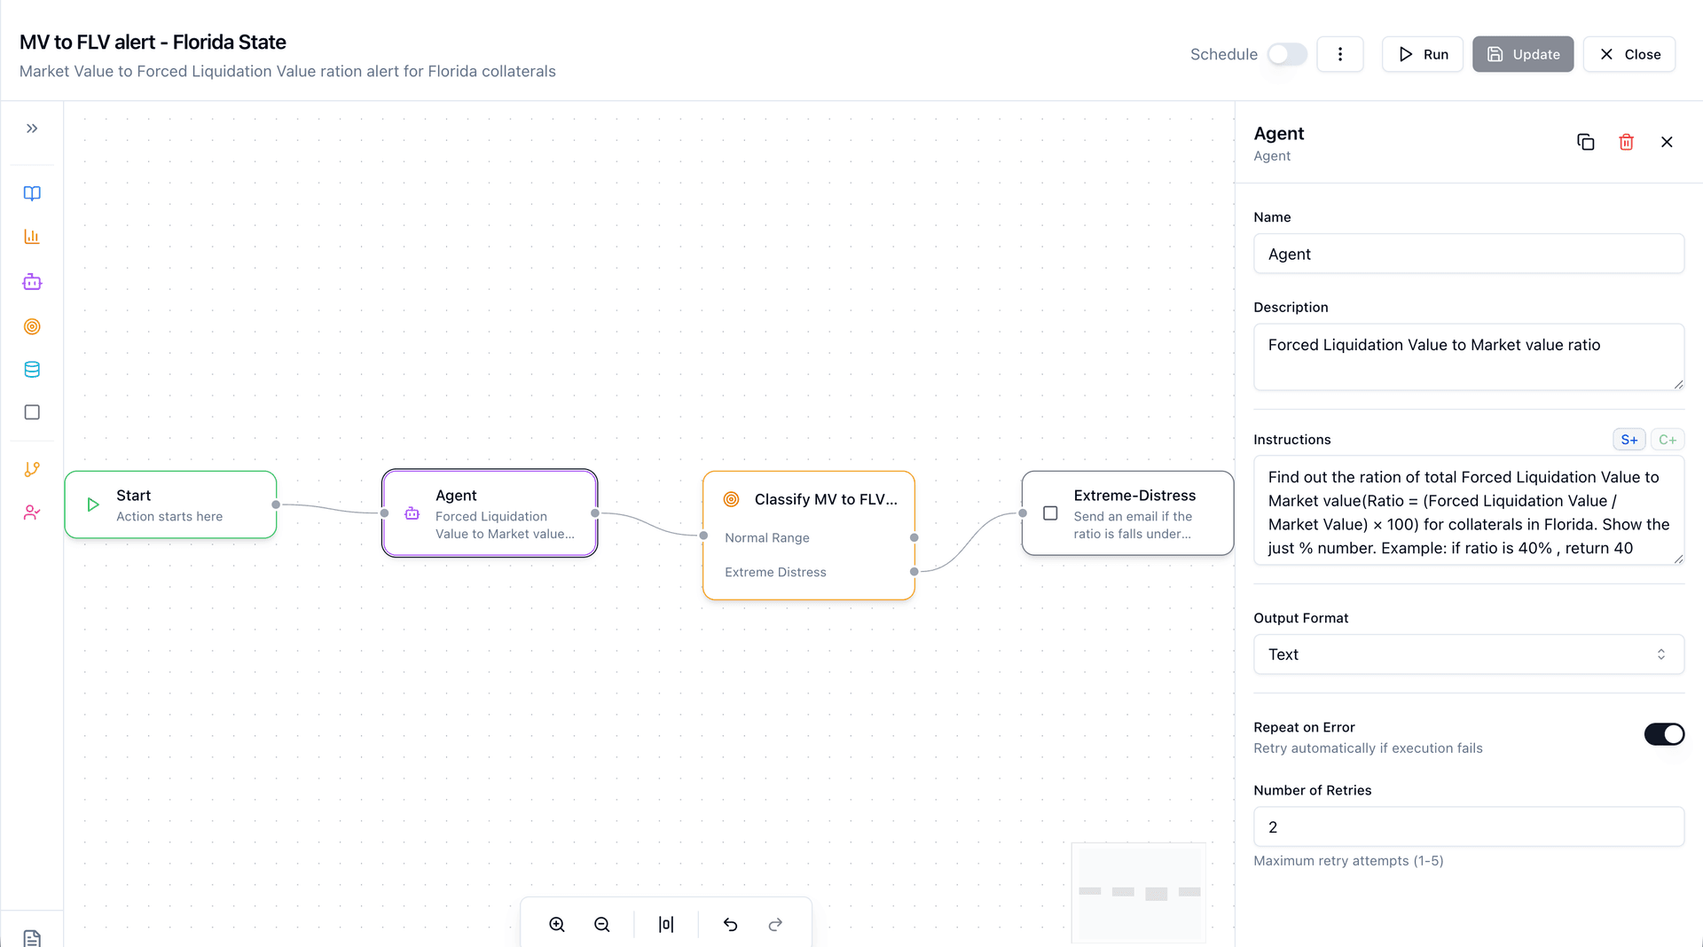Click the Run button
This screenshot has height=947, width=1703.
tap(1423, 54)
